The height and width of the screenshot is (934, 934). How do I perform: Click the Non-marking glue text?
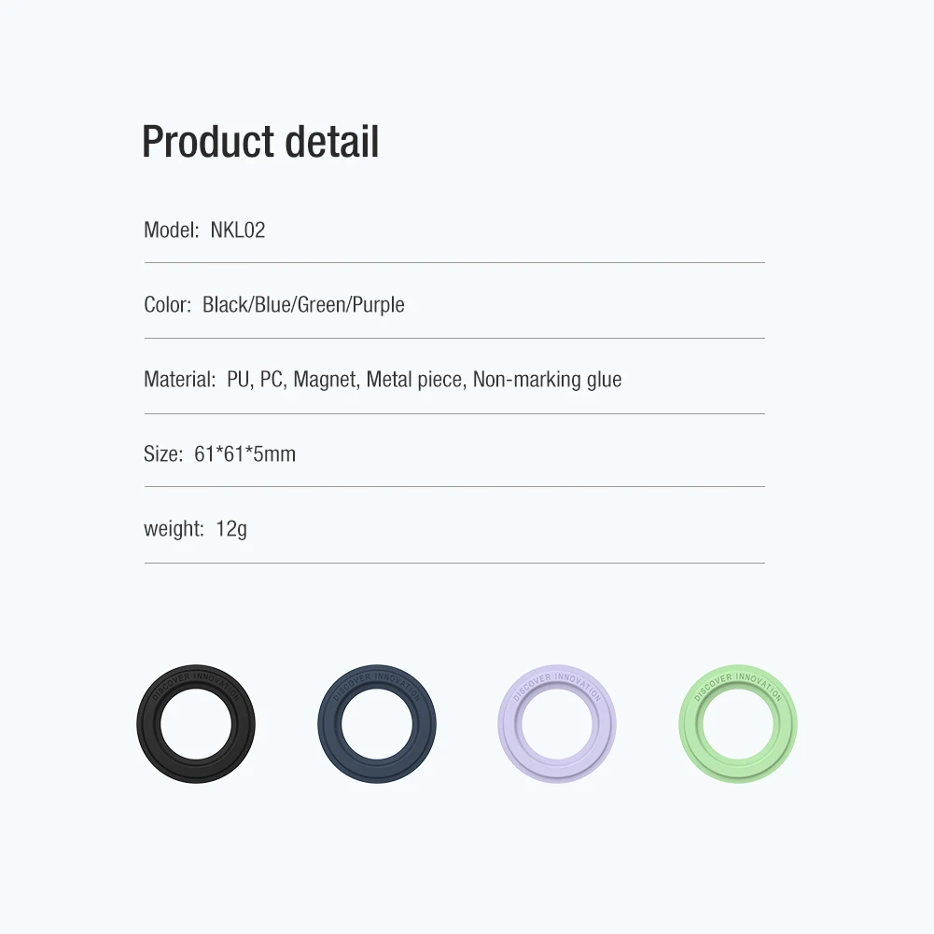pos(547,380)
